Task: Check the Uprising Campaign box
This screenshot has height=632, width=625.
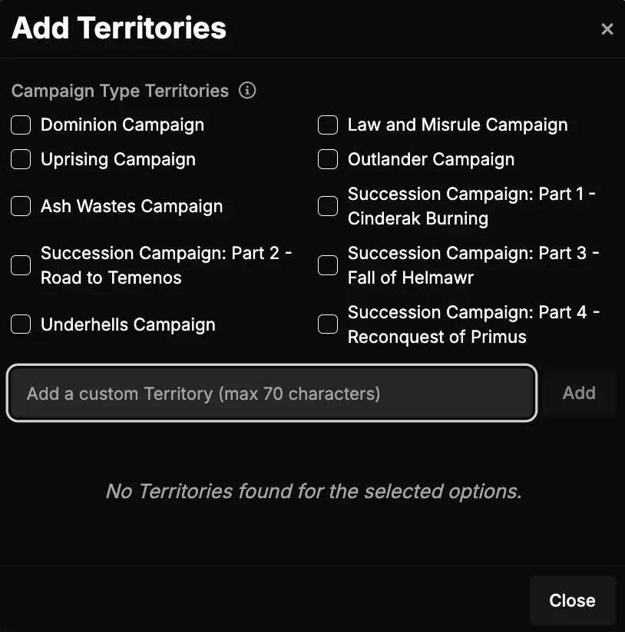Action: point(21,159)
